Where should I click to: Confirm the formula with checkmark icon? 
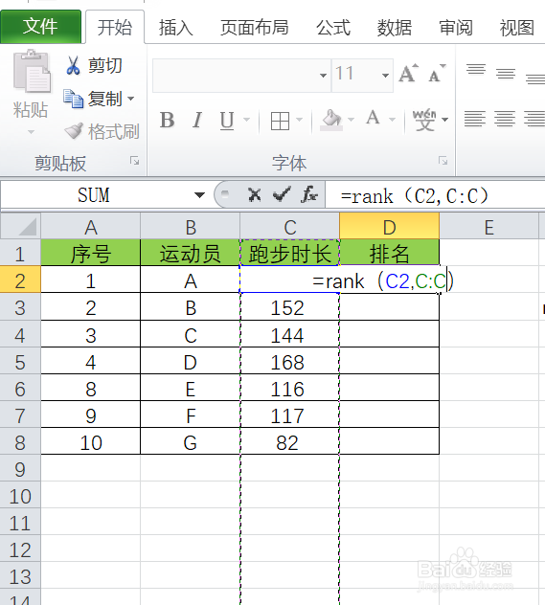[282, 194]
